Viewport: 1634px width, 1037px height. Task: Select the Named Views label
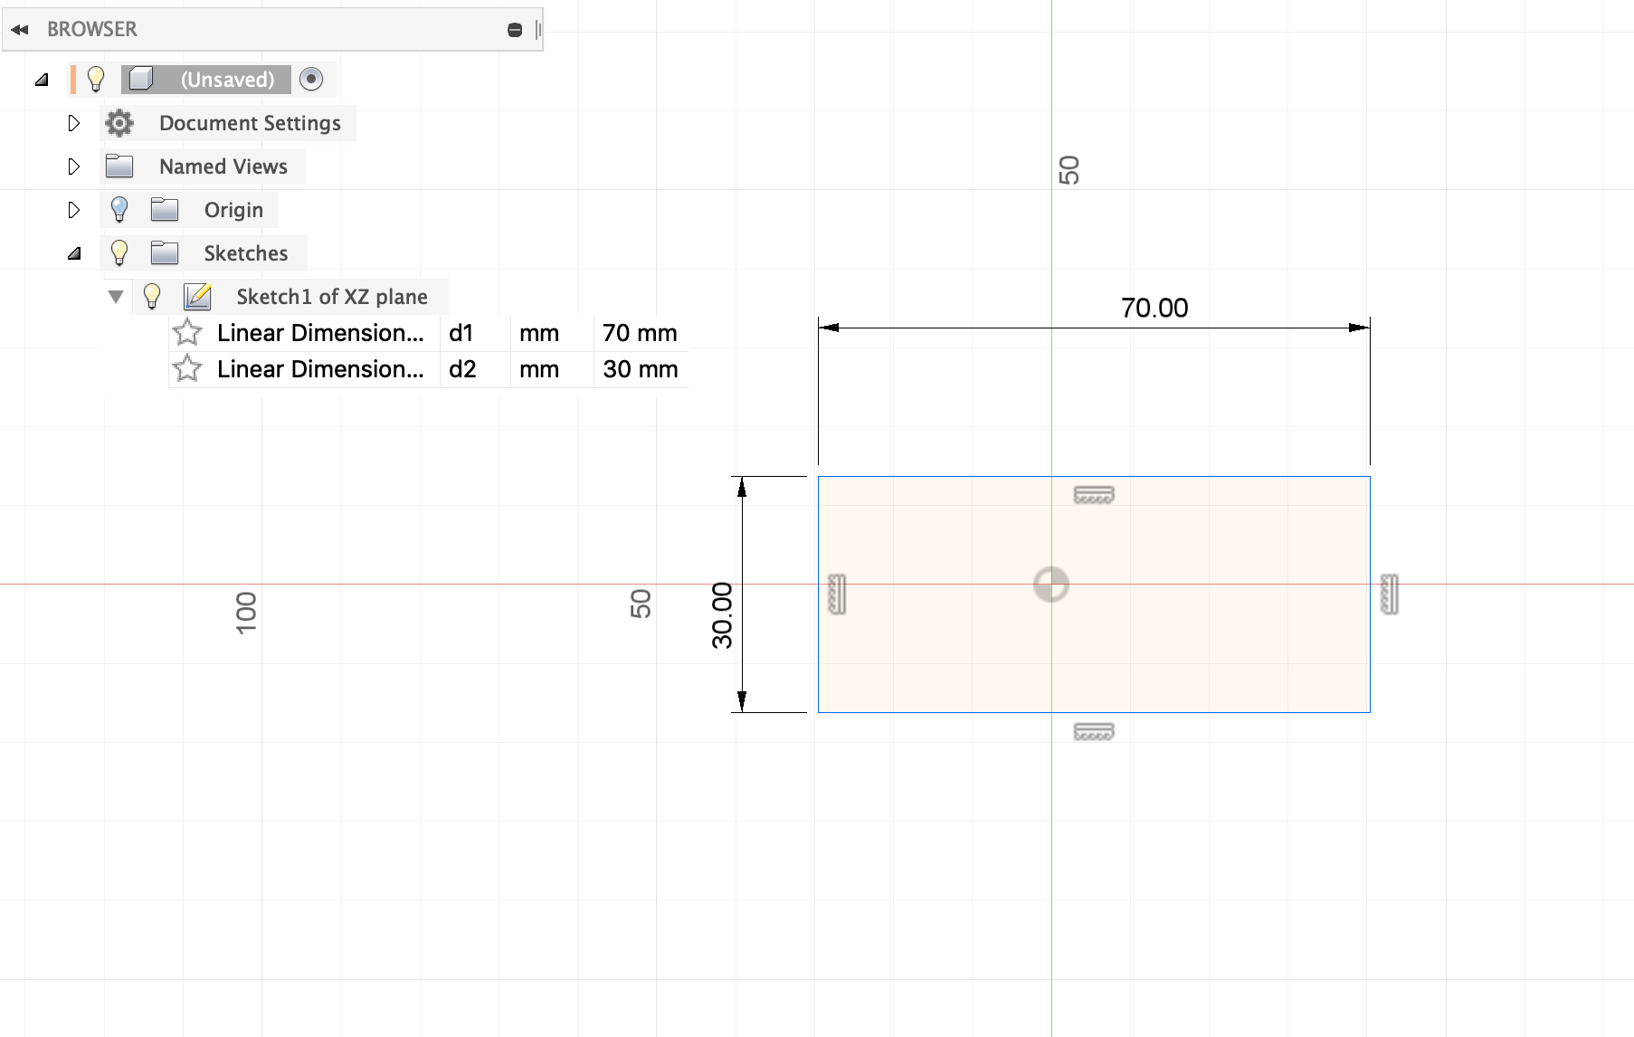click(x=223, y=166)
